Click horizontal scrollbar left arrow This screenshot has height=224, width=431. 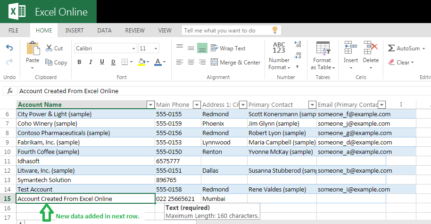click(x=20, y=222)
